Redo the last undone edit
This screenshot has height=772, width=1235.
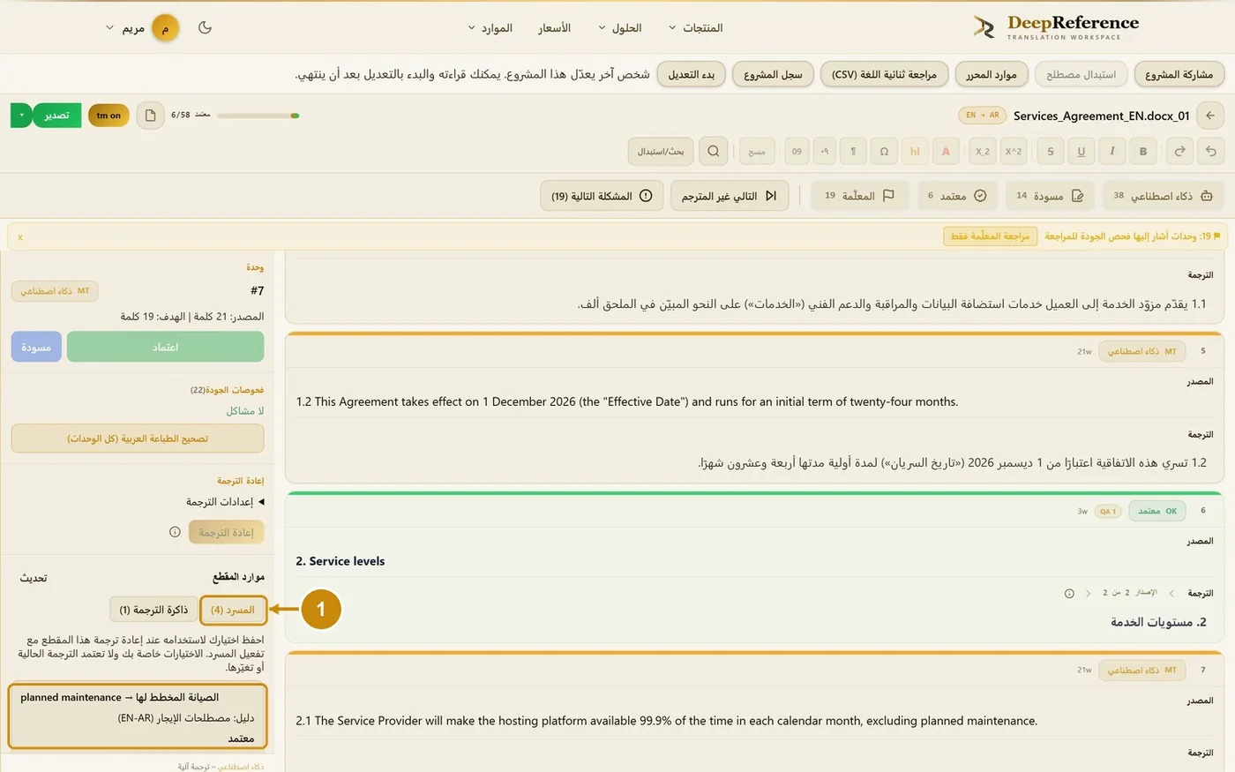point(1179,152)
